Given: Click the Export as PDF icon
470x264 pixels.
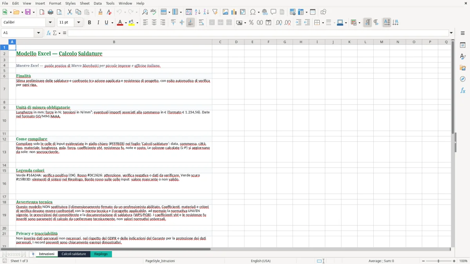Looking at the screenshot, I should click(x=42, y=12).
